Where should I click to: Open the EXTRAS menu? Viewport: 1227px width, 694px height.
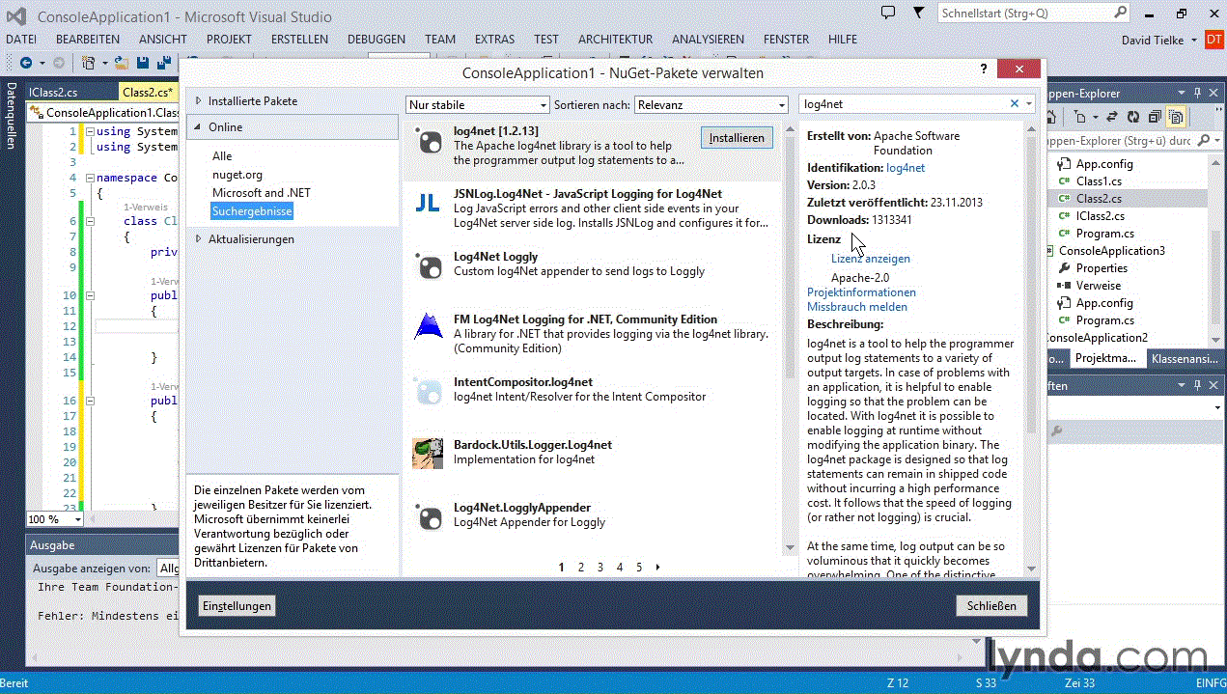(x=494, y=40)
